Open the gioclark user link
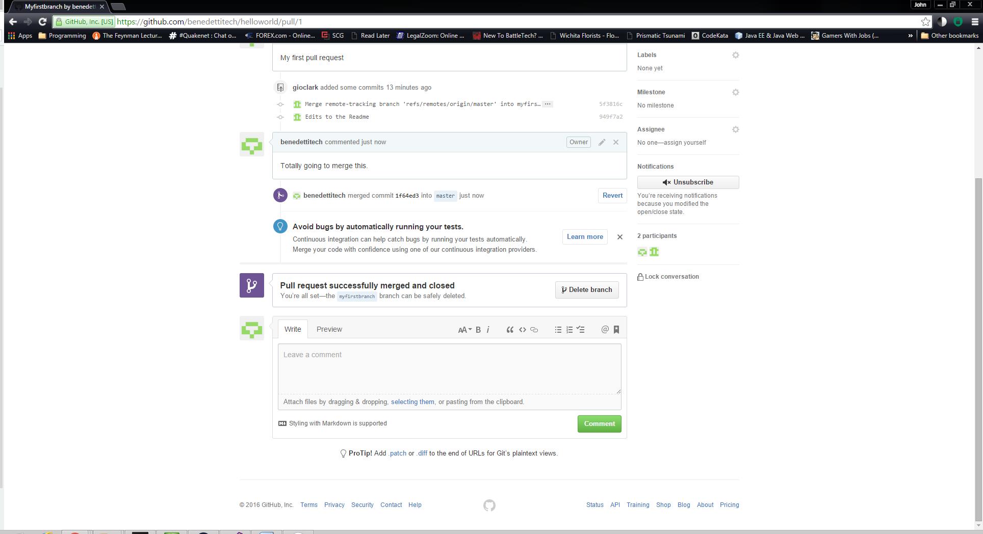The height and width of the screenshot is (534, 983). click(305, 88)
